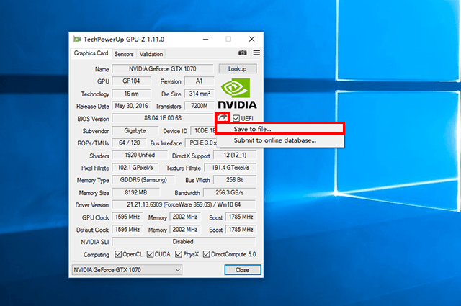
Task: Click the GPU-Z title bar app icon
Action: [x=77, y=39]
